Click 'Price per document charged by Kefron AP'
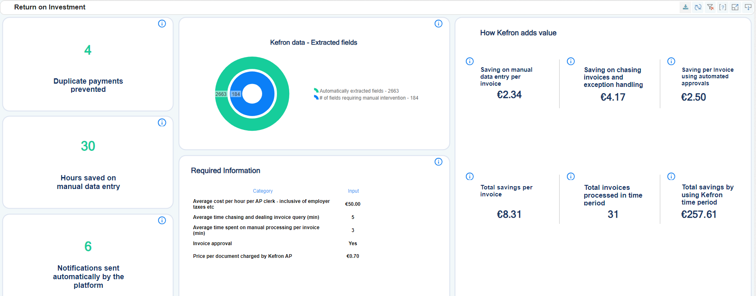This screenshot has height=296, width=756. pyautogui.click(x=242, y=256)
